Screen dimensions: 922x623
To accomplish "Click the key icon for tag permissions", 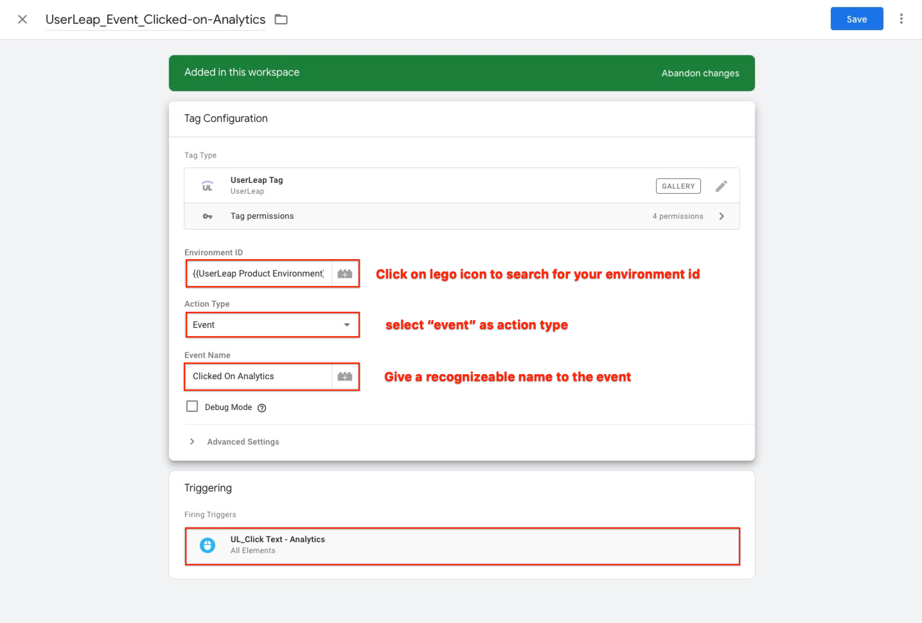I will click(208, 216).
